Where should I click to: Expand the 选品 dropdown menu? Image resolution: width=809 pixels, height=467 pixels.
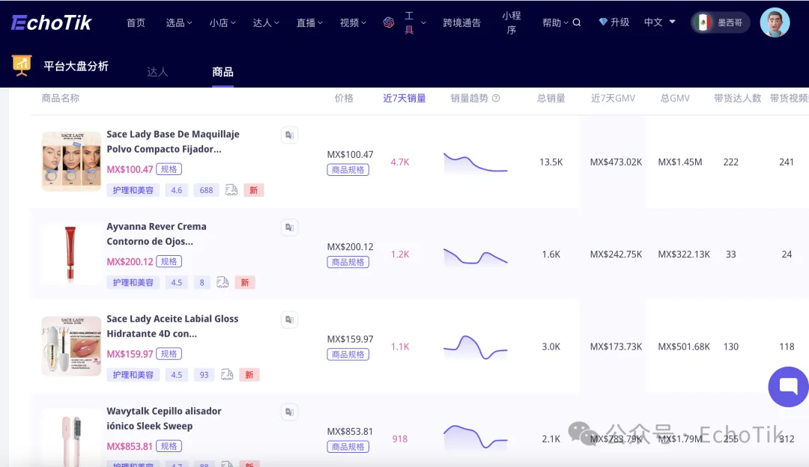click(178, 22)
